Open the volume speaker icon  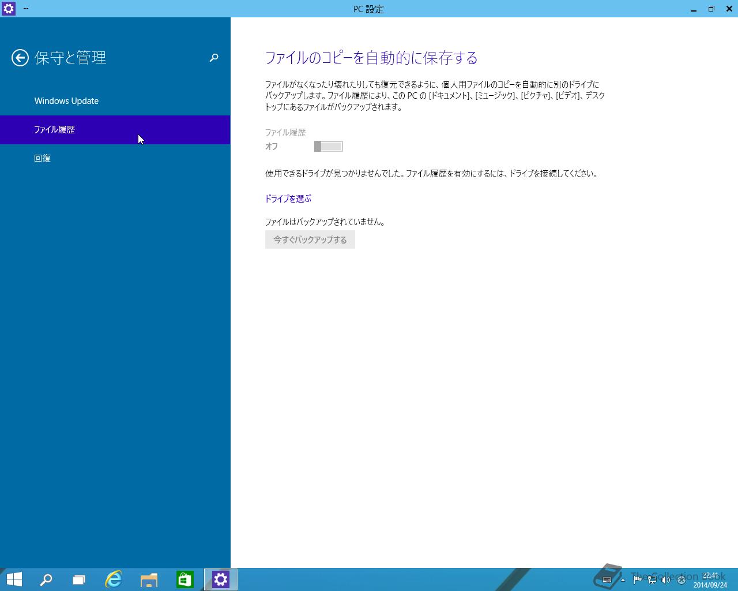tap(666, 580)
